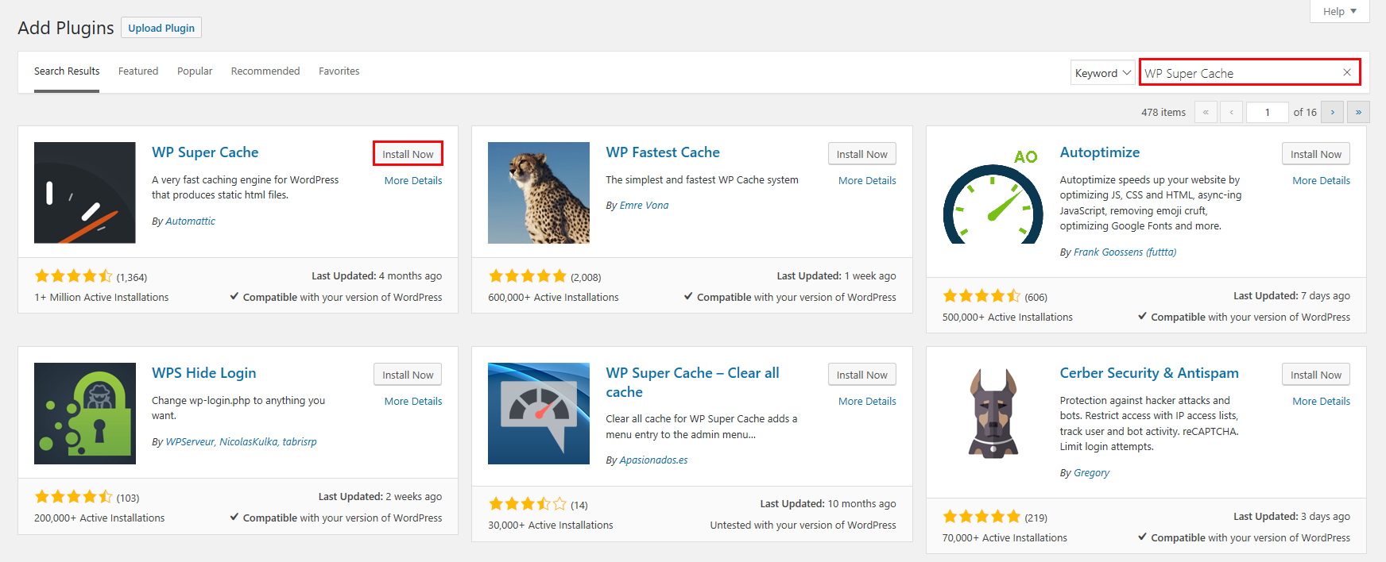1386x562 pixels.
Task: Open author link Gregory
Action: [1091, 473]
